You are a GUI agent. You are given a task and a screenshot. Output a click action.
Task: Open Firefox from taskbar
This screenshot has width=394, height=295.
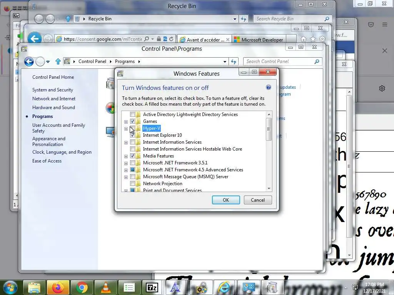click(x=58, y=287)
